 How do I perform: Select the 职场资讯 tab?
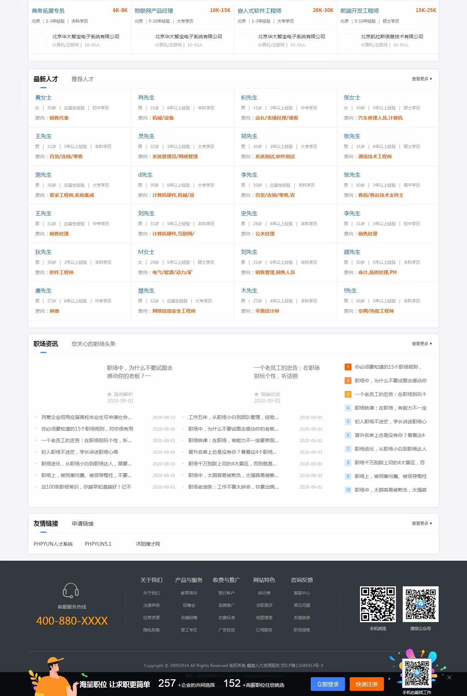point(46,344)
